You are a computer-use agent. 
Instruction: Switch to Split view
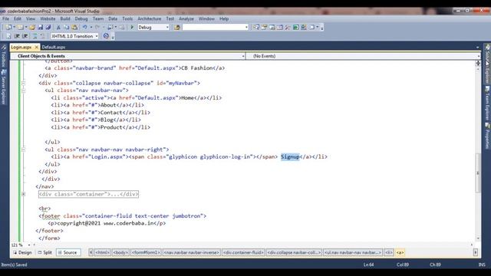(44, 252)
